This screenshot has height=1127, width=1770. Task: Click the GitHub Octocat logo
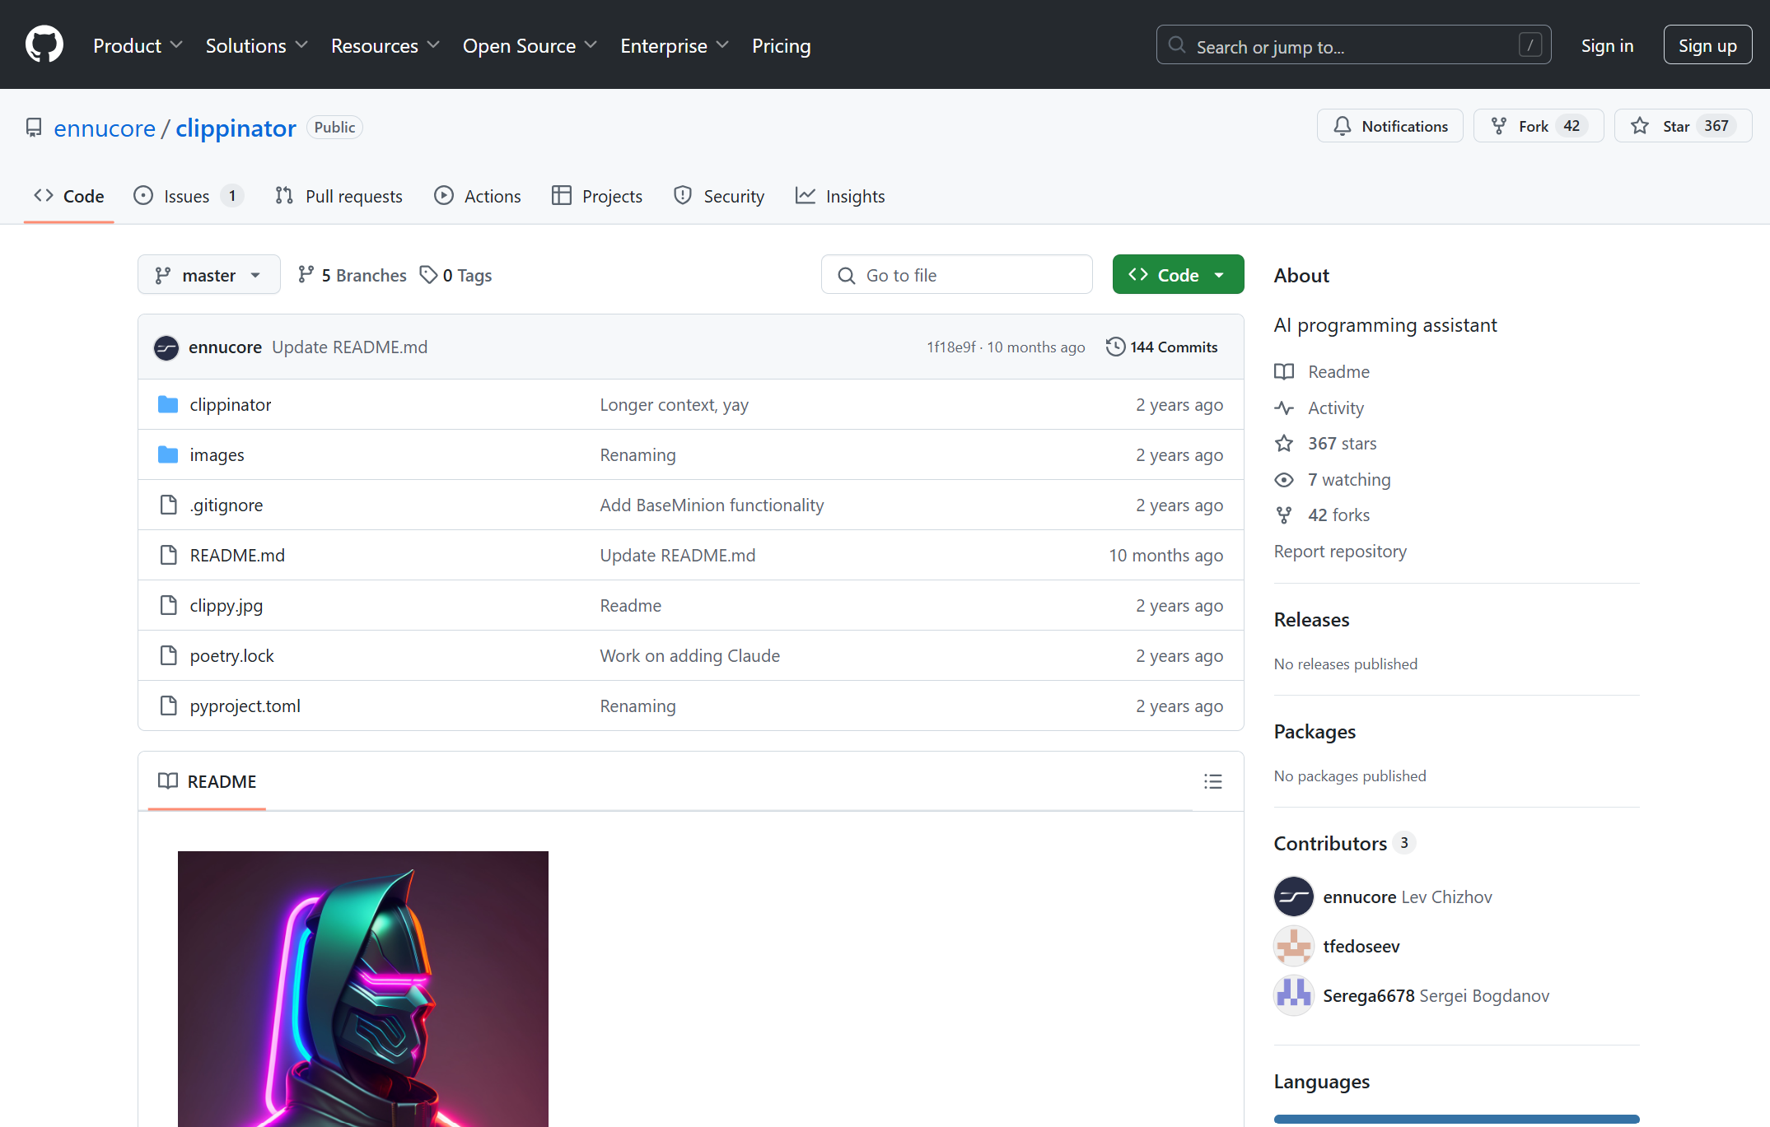coord(44,44)
